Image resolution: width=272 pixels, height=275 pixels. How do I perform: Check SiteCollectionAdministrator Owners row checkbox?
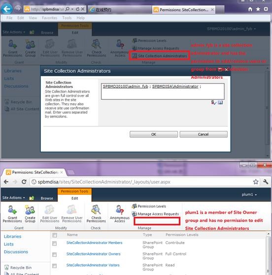55,254
